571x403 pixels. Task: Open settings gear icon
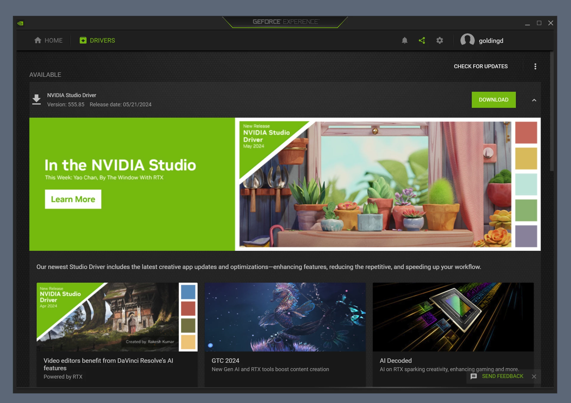tap(440, 41)
